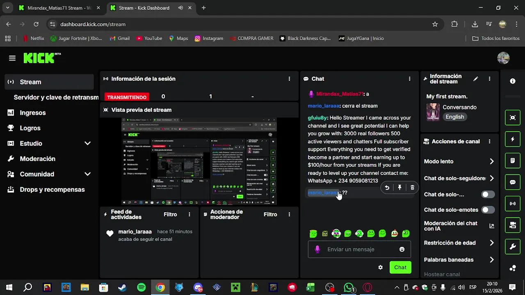Click the right sidebar info icon
Image resolution: width=525 pixels, height=295 pixels.
(x=513, y=81)
